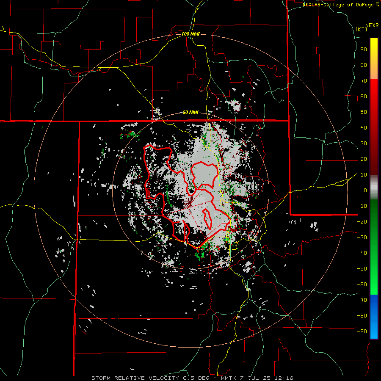Click the '-70' label on the color scale
Viewport: 381px width, 381px height.
coord(362,300)
